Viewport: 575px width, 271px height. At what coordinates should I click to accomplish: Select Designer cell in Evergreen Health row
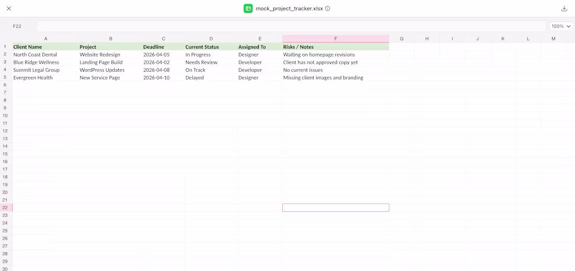click(x=260, y=77)
